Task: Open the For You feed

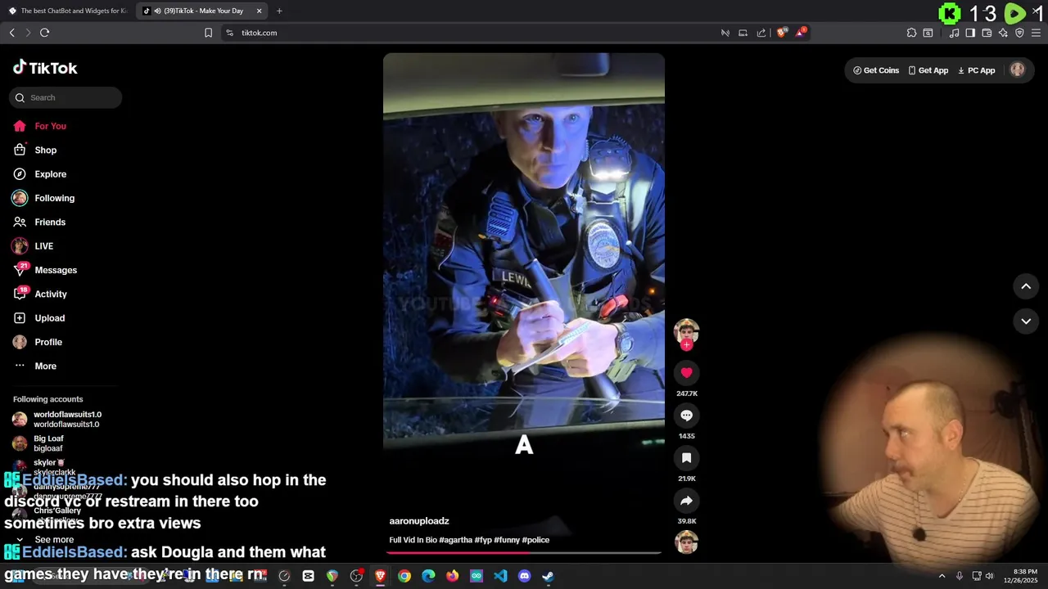Action: click(x=50, y=126)
